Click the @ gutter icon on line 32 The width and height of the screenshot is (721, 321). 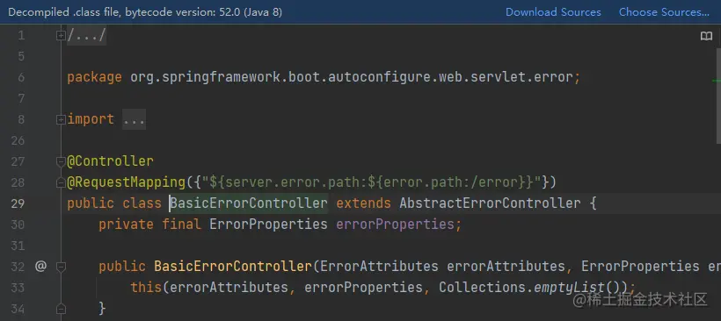point(41,266)
